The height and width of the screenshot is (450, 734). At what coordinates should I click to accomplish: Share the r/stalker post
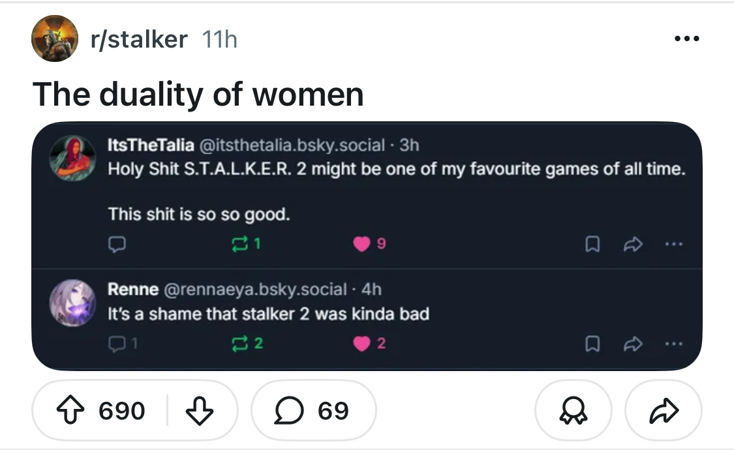[663, 411]
